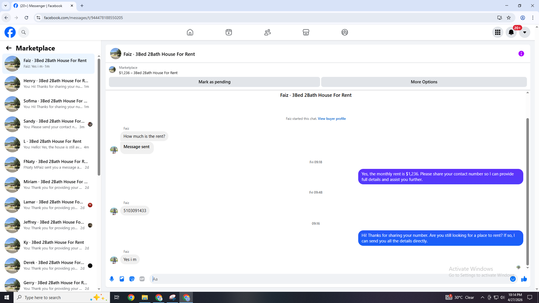
Task: Click the Mark as pending button
Action: [214, 82]
